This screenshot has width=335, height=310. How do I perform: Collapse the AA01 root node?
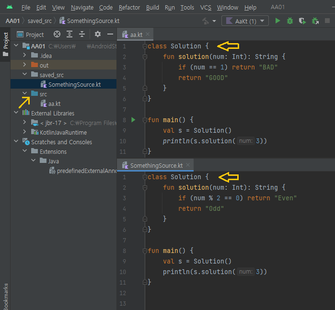[x=16, y=46]
